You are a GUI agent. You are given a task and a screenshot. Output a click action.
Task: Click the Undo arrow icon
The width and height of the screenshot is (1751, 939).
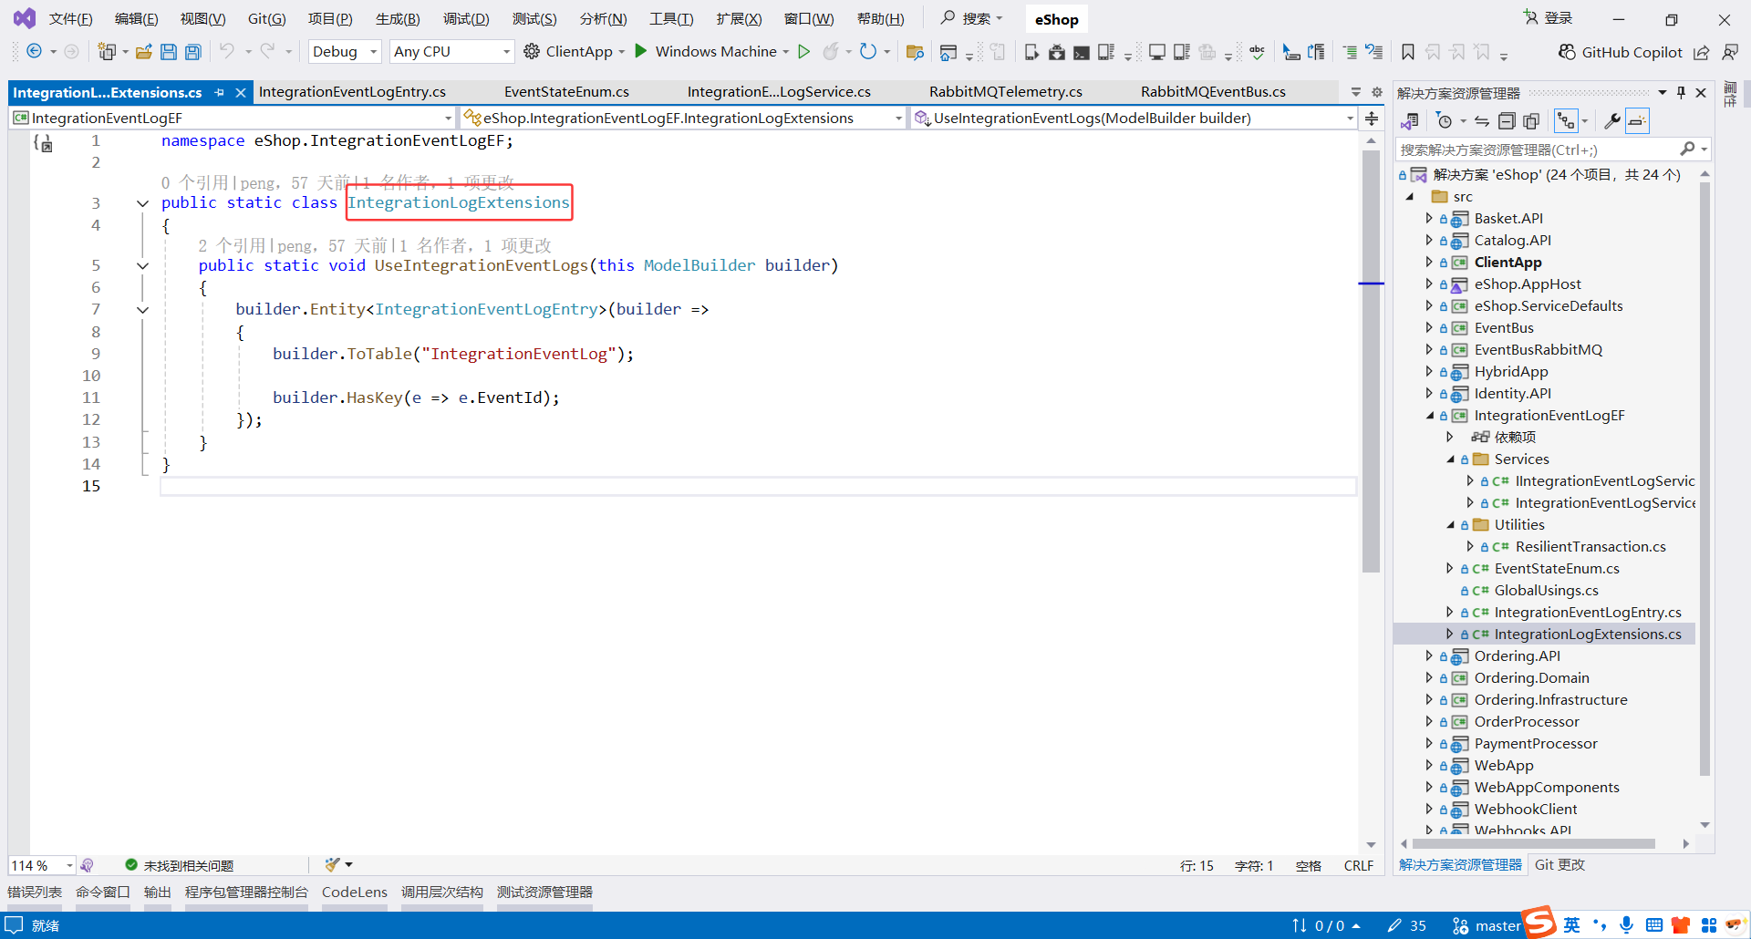click(226, 51)
